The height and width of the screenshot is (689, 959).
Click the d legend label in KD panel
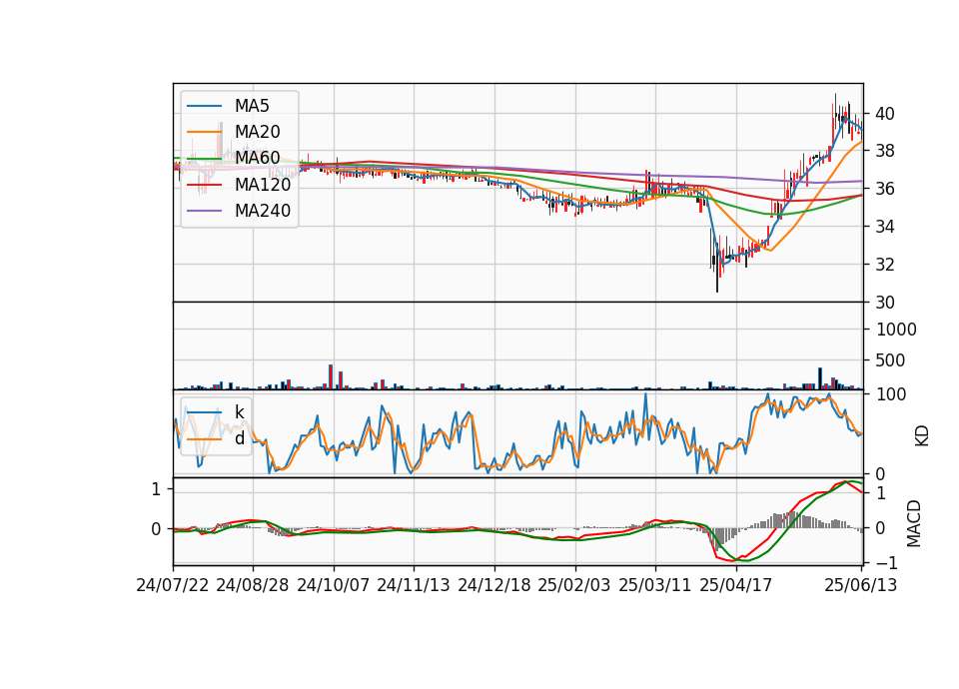tap(240, 438)
